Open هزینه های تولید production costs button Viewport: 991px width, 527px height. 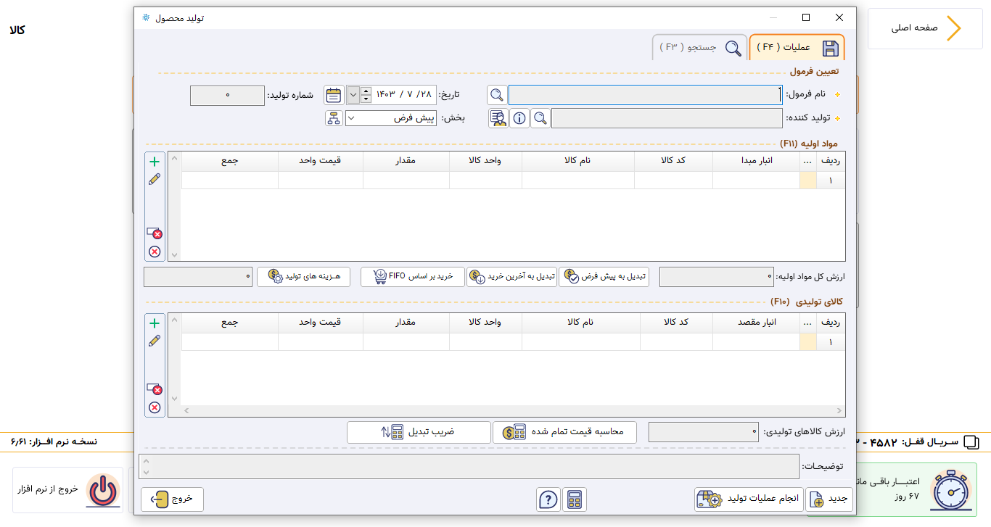tap(303, 276)
